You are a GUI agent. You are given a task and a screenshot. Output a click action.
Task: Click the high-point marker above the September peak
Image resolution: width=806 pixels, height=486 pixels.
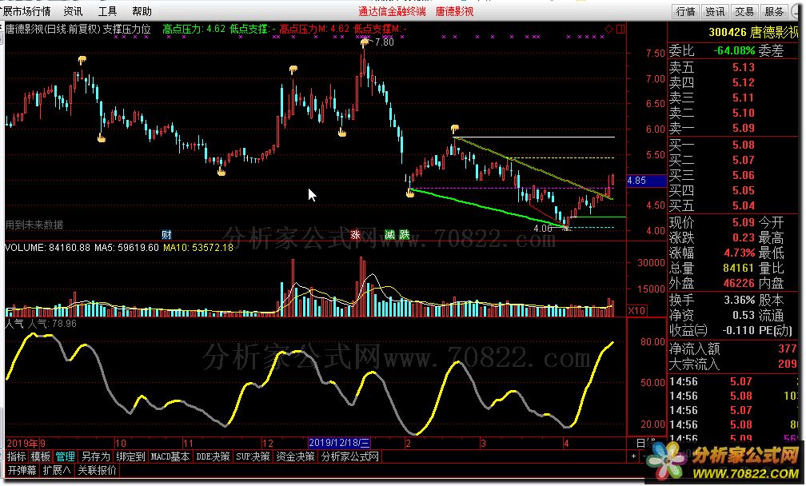82,60
